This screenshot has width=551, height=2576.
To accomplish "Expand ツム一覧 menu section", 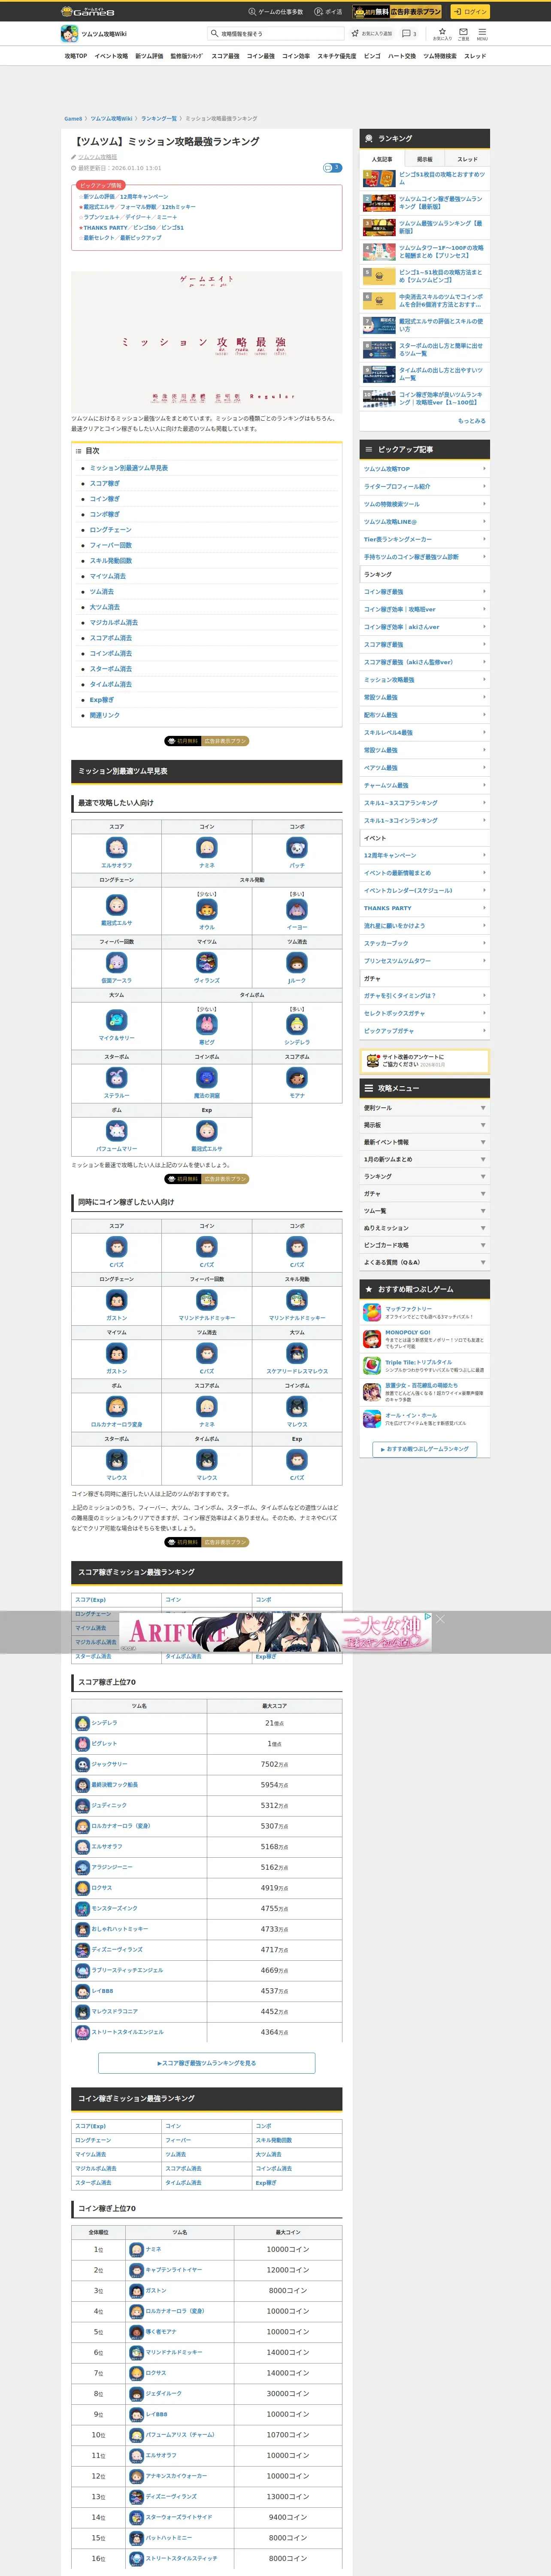I will coord(425,1211).
